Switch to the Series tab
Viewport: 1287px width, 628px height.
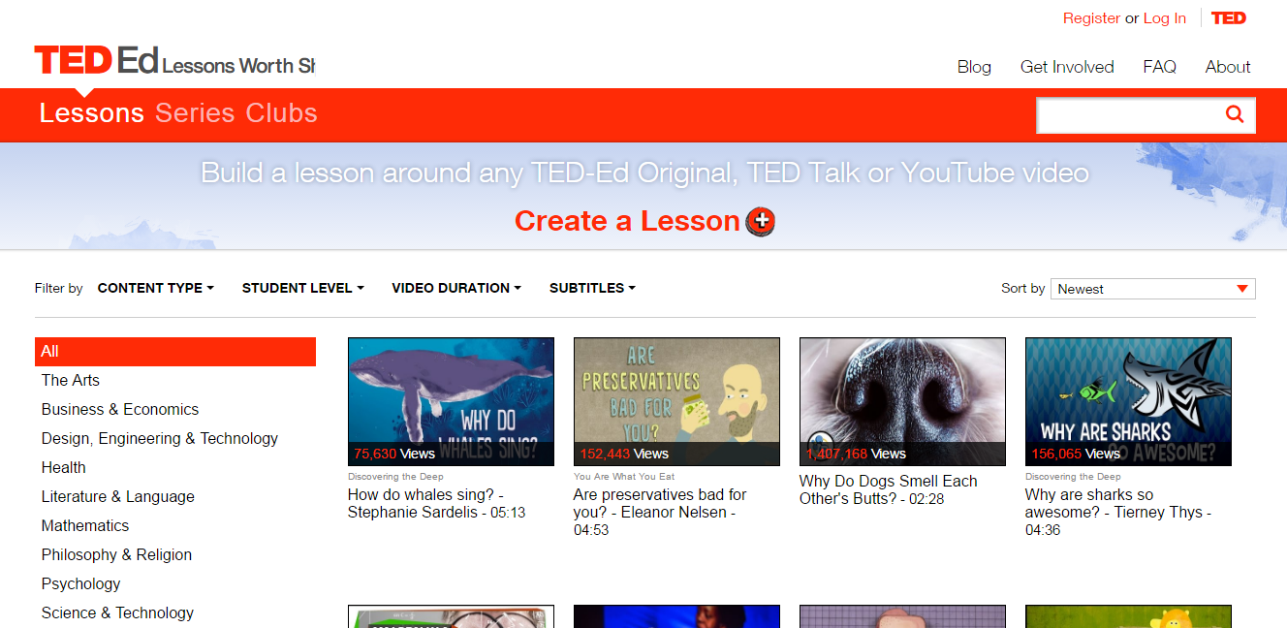(x=195, y=113)
